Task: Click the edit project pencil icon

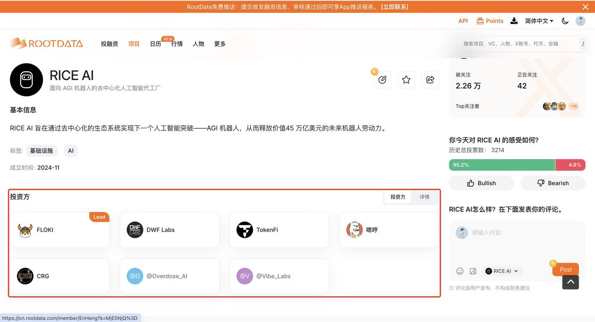Action: point(382,80)
